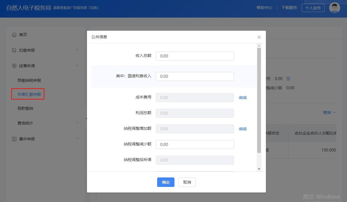Viewport: 347px width, 202px height.
Task: Confirm the dialog with 确定 button
Action: 166,182
